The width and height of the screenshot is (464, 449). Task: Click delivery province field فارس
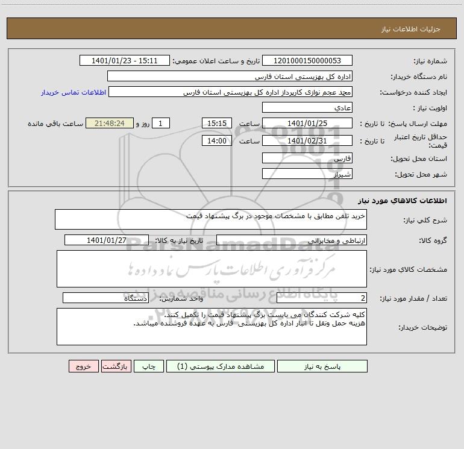tap(307, 158)
